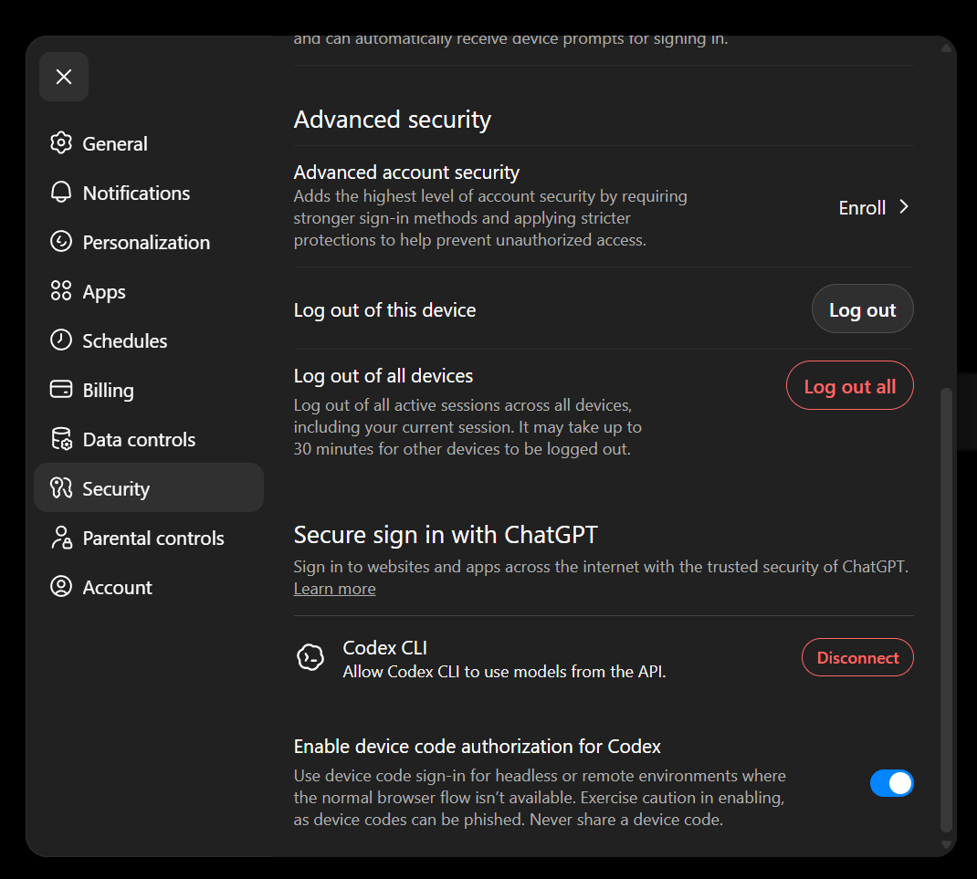Click the 'Codex CLI' name text
This screenshot has height=879, width=977.
click(x=385, y=648)
